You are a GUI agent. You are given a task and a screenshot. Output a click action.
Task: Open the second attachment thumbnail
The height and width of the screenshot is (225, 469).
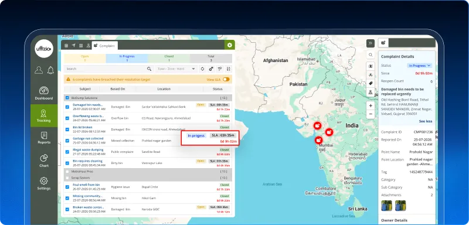tap(400, 206)
